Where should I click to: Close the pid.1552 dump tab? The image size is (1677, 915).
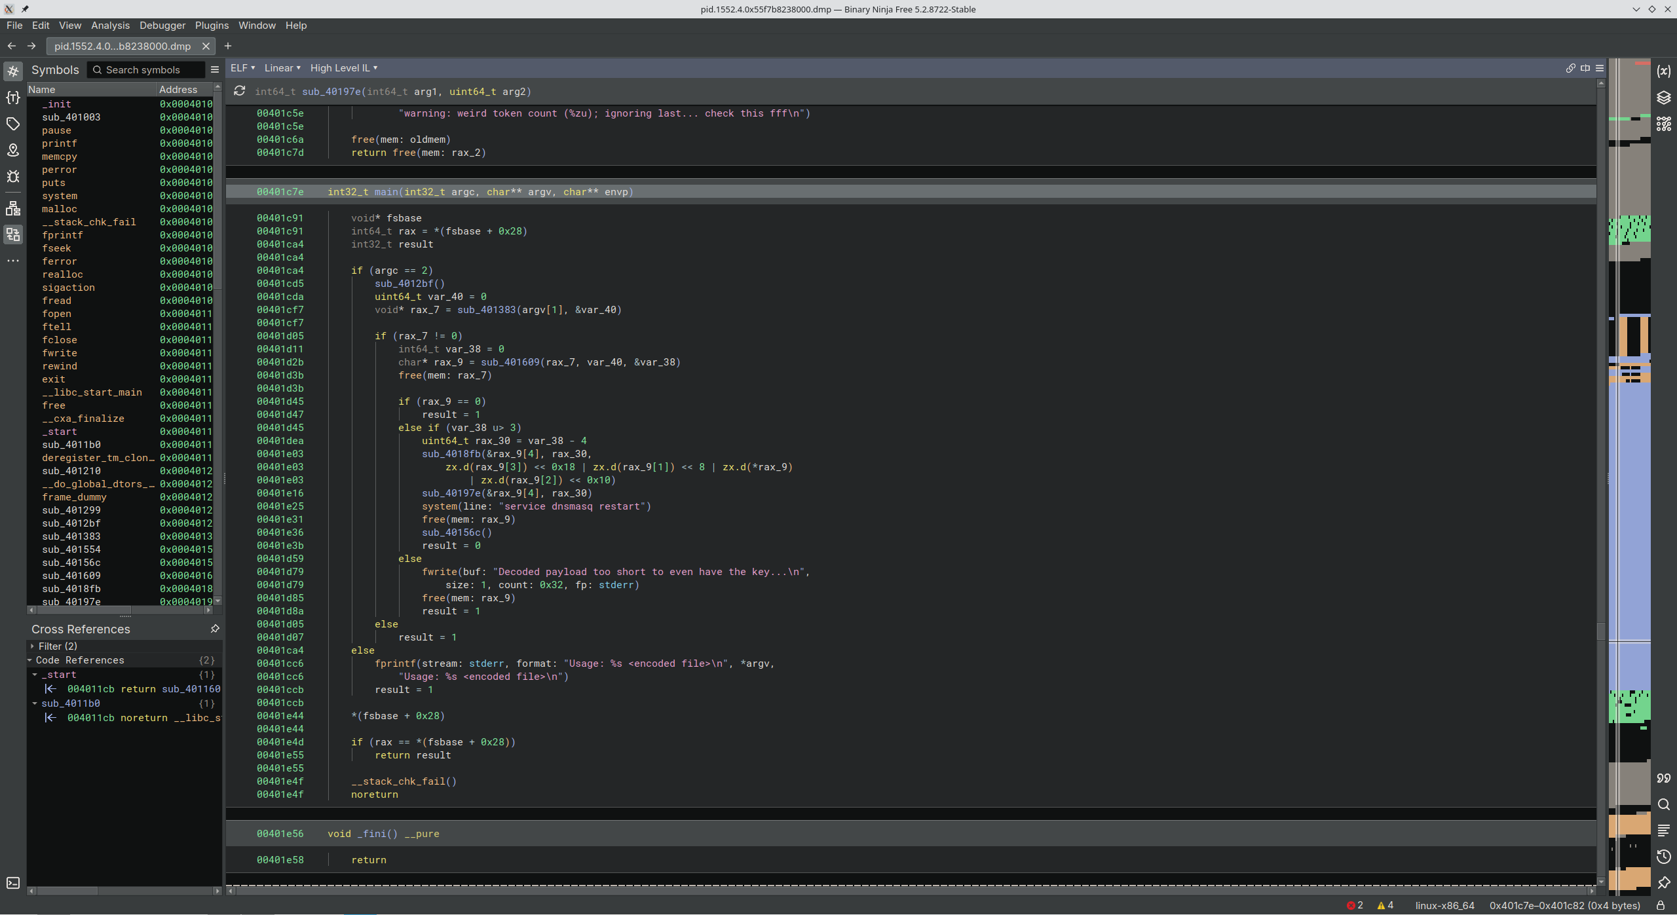pos(206,46)
